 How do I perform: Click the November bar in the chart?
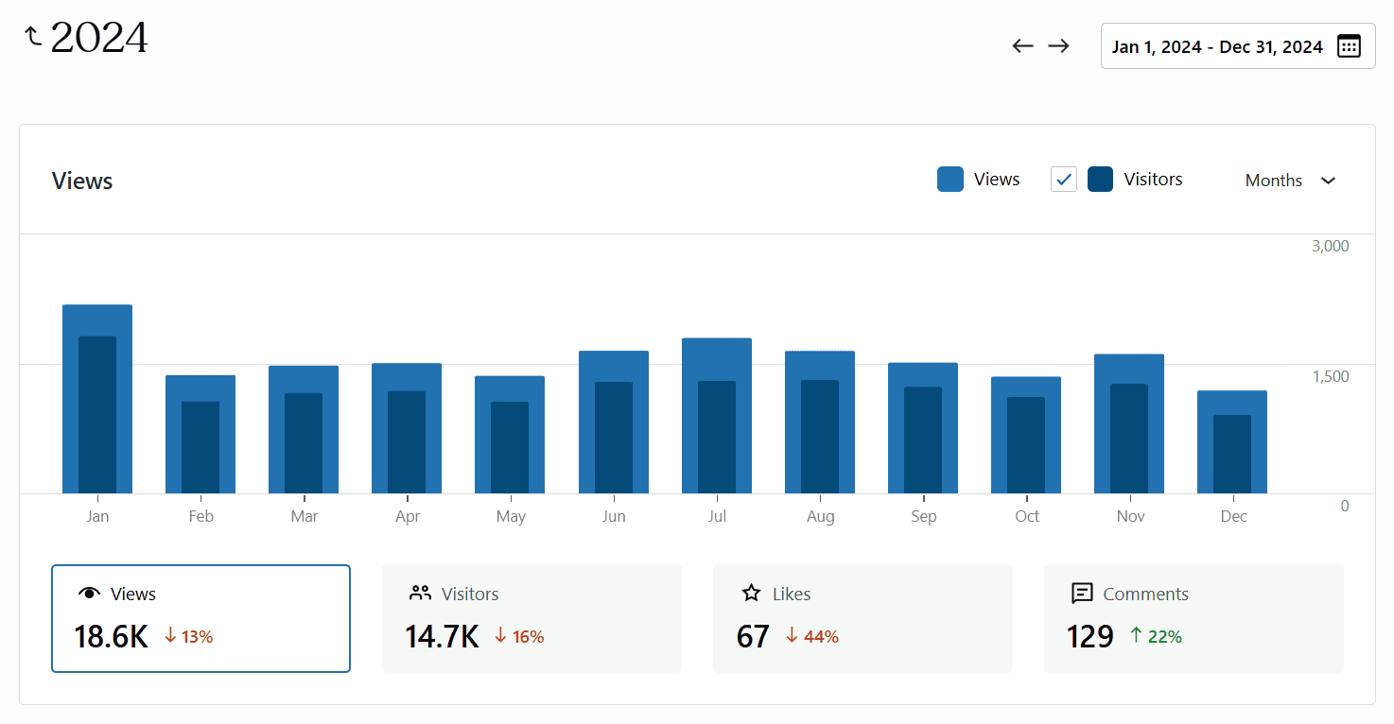point(1129,423)
